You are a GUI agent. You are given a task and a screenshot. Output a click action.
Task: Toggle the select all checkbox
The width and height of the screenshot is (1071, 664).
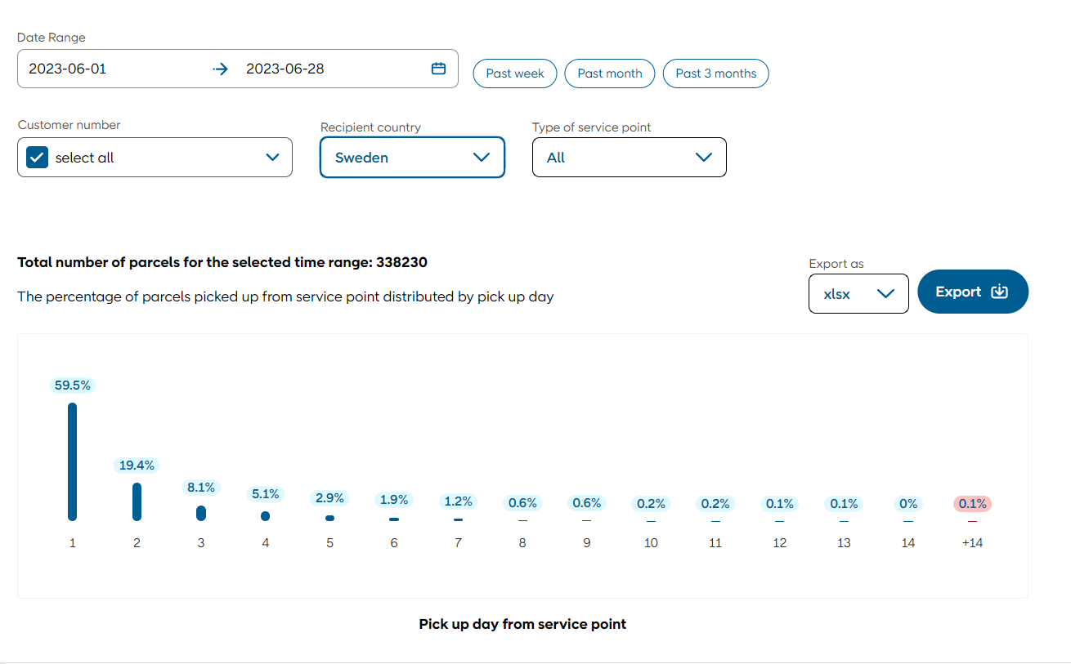pyautogui.click(x=38, y=158)
